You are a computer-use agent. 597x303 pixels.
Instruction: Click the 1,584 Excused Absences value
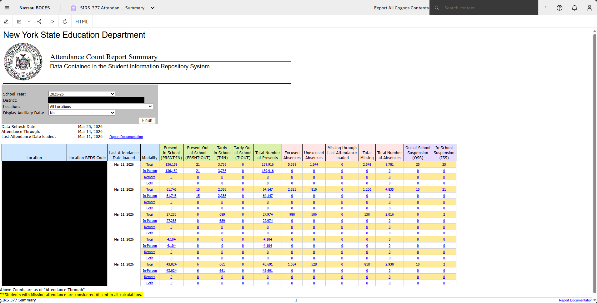(x=292, y=264)
